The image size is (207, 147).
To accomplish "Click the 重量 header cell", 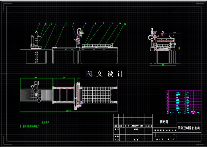I will [x=168, y=130].
